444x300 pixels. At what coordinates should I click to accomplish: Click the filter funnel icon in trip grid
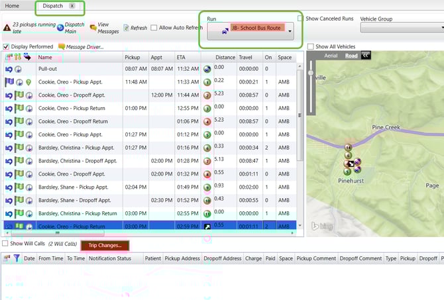coord(17,258)
